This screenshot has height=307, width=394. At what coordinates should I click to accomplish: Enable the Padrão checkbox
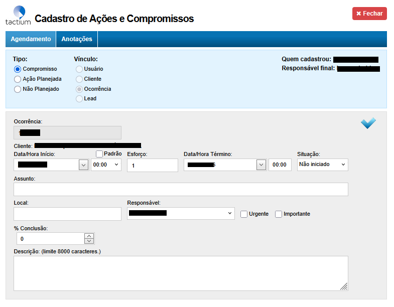coord(99,154)
